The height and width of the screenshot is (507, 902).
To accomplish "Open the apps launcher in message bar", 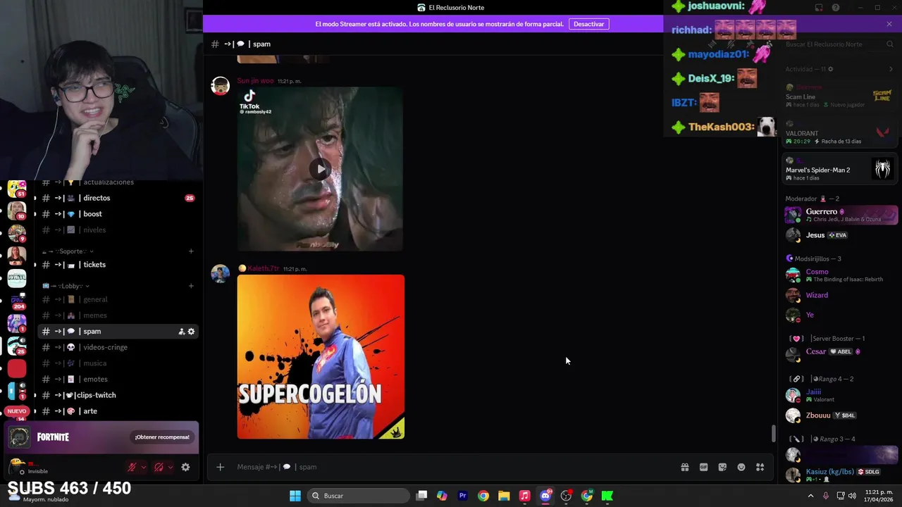I will tap(760, 467).
